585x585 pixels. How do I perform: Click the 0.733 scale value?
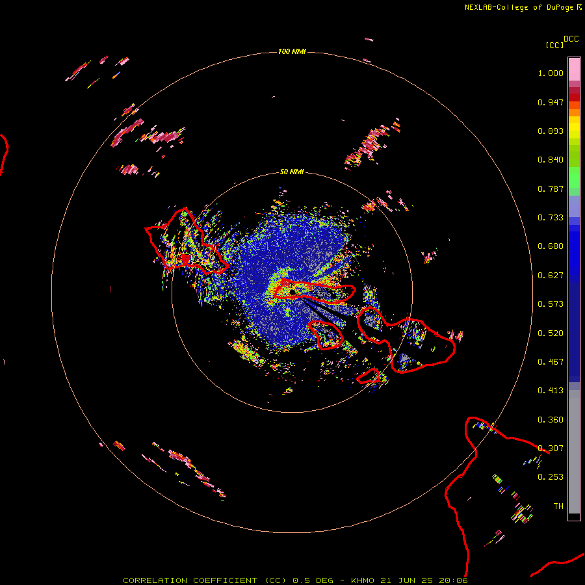(x=551, y=218)
